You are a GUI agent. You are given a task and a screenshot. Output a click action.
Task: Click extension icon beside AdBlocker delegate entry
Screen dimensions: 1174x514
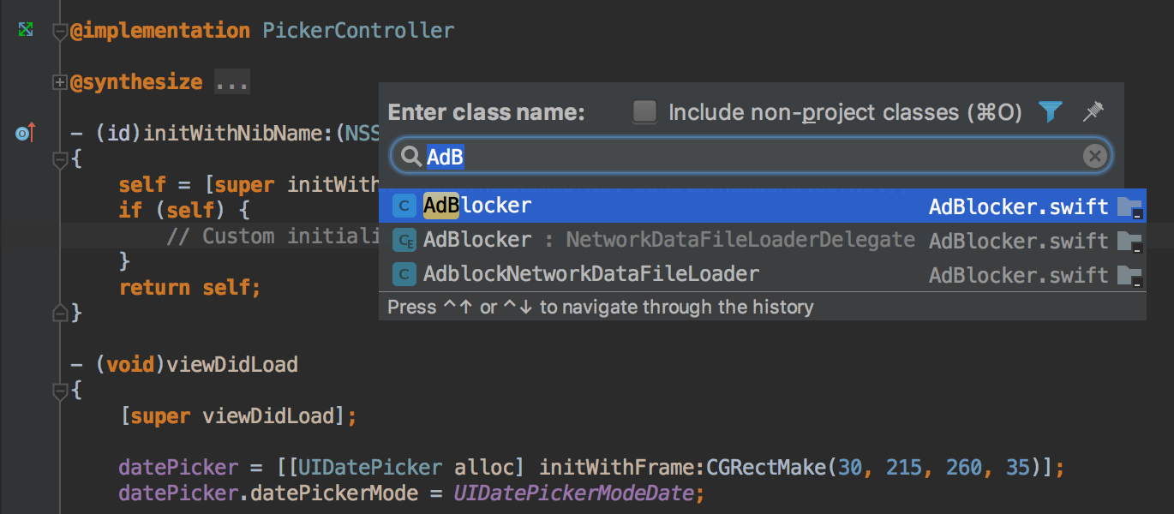(403, 241)
